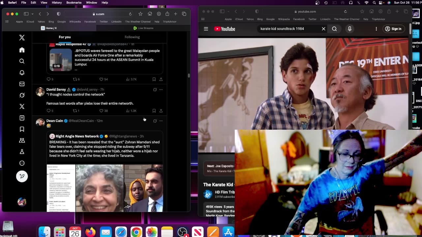Show tab overview in X window

point(184,14)
